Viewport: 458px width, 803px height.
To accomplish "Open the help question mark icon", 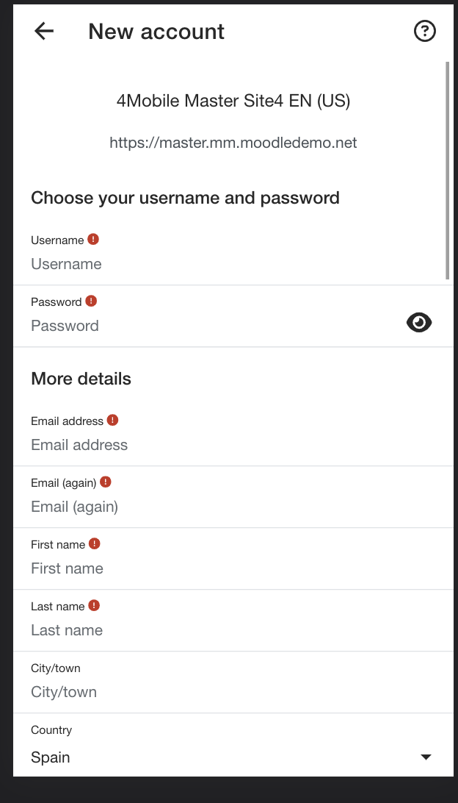I will [424, 31].
